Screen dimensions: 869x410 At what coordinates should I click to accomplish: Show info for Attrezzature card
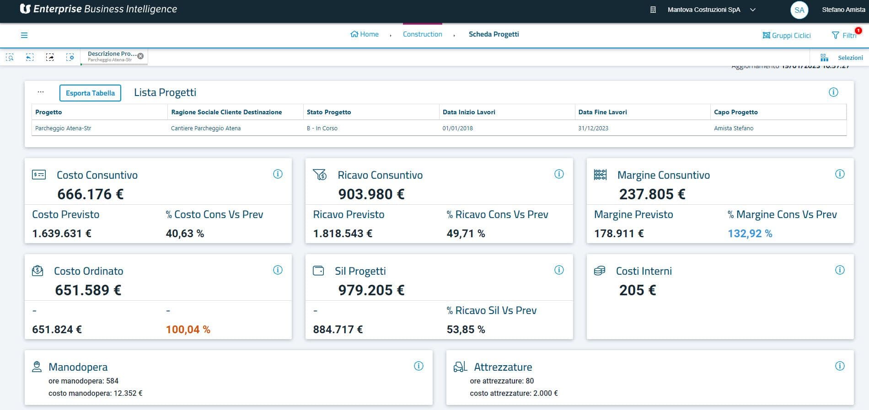[840, 366]
